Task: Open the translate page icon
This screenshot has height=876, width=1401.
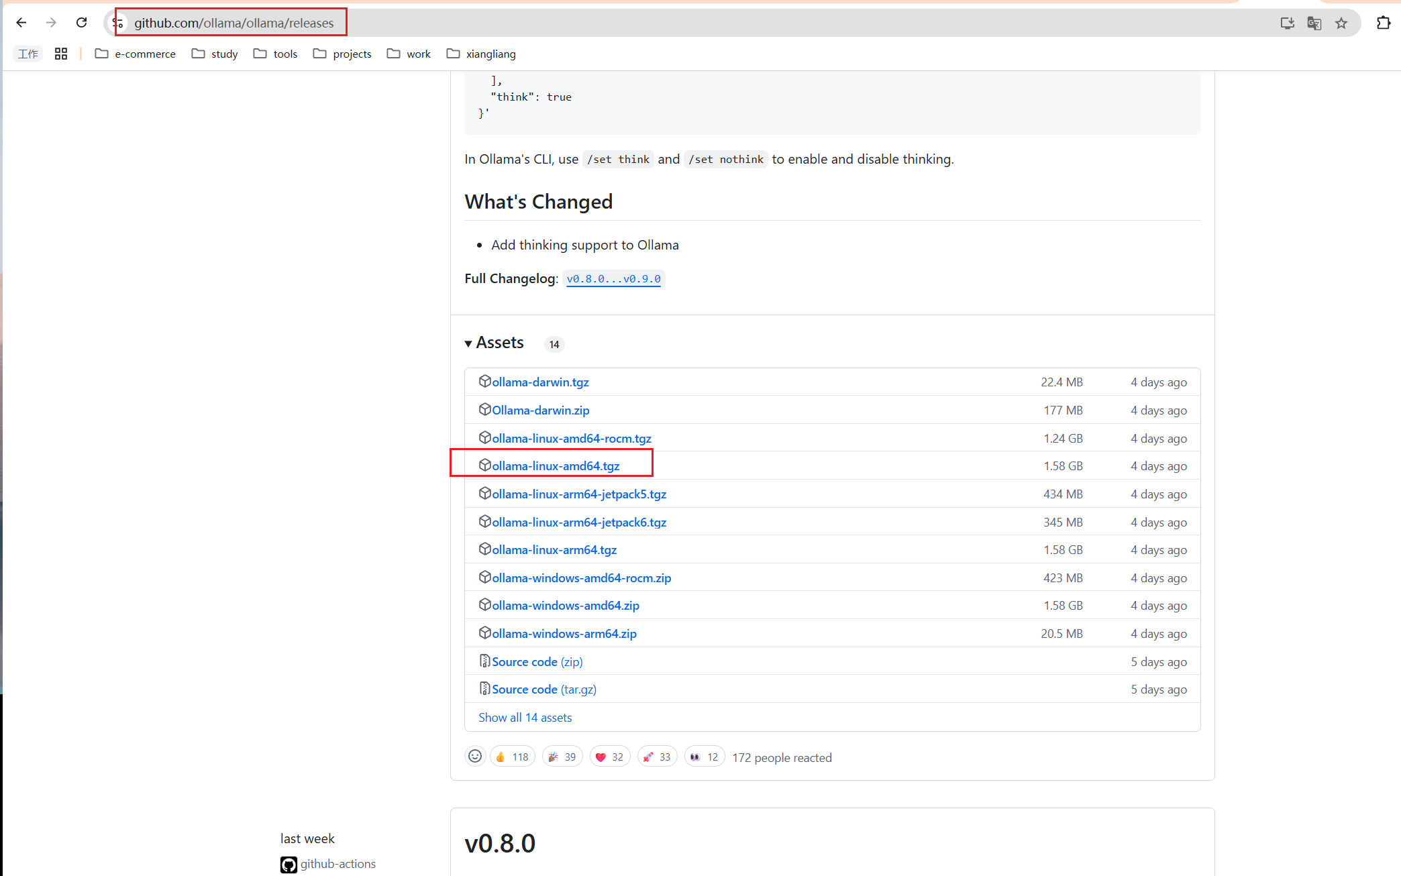Action: (1314, 23)
